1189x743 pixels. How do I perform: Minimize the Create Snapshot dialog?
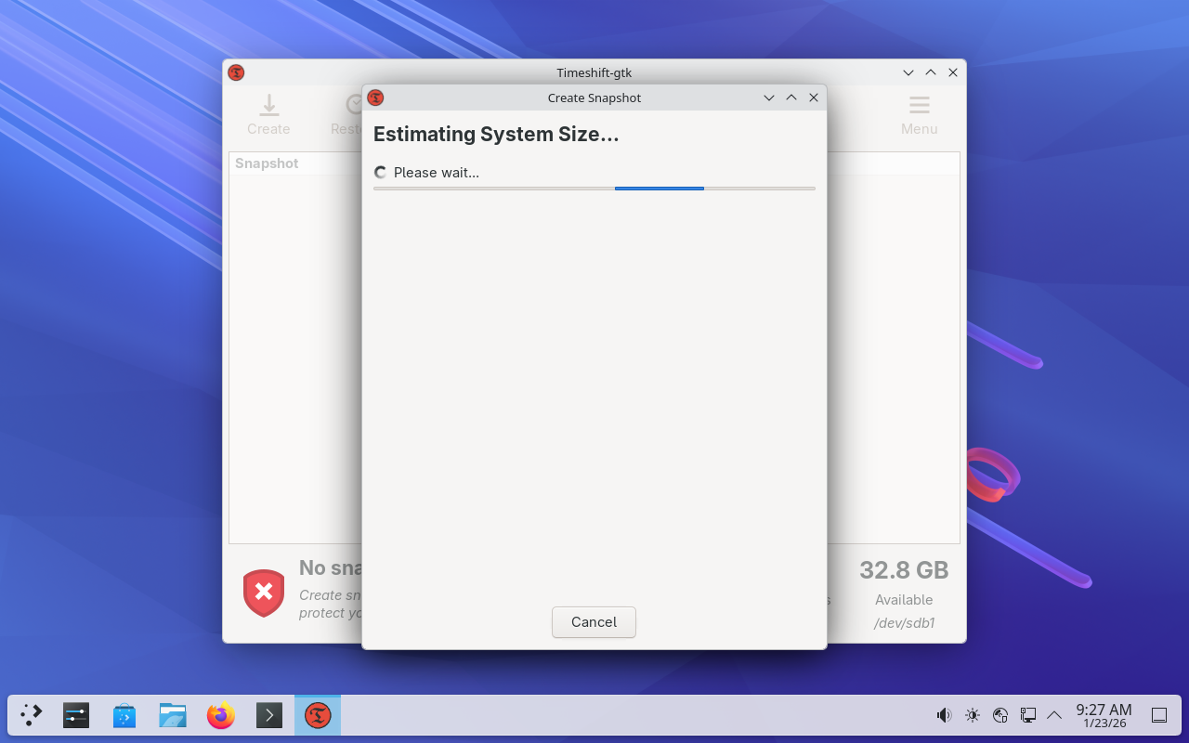tap(769, 98)
